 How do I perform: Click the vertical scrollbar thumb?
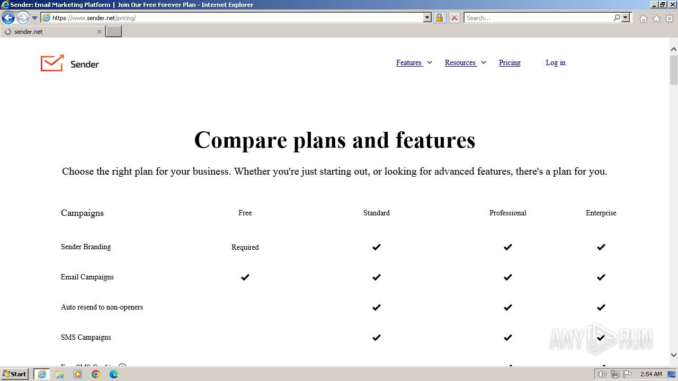coord(674,70)
